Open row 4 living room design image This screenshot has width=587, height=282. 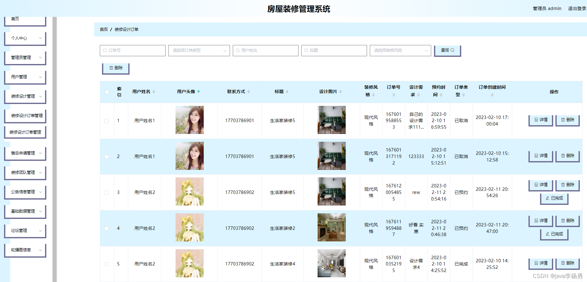(332, 227)
